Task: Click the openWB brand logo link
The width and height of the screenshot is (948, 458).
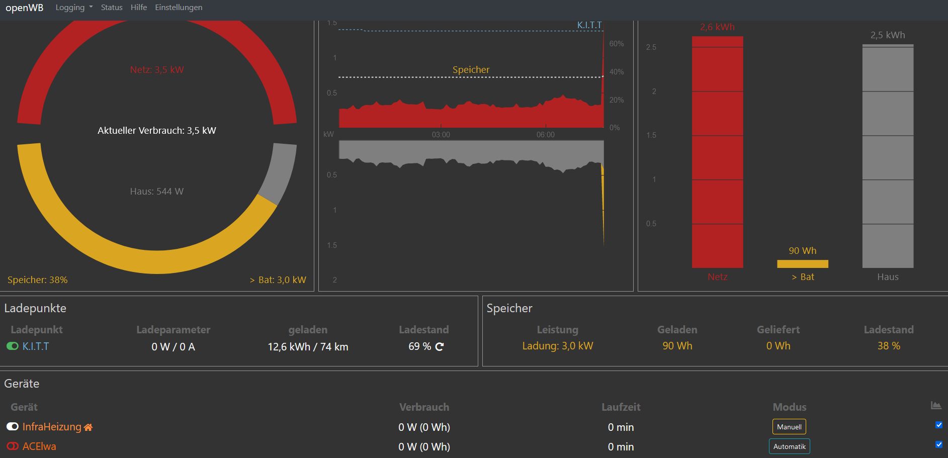Action: 24,8
